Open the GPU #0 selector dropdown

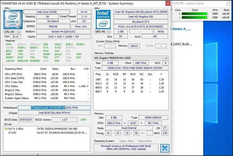pos(102,32)
